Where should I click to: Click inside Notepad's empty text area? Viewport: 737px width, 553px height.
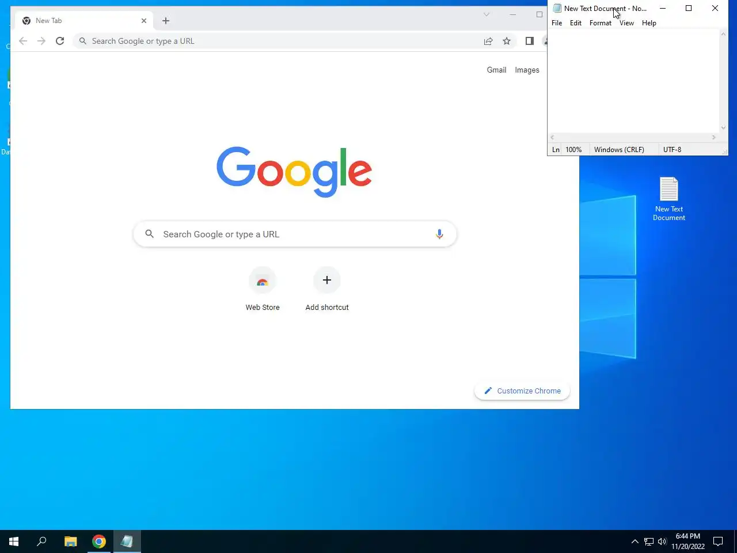pyautogui.click(x=633, y=81)
